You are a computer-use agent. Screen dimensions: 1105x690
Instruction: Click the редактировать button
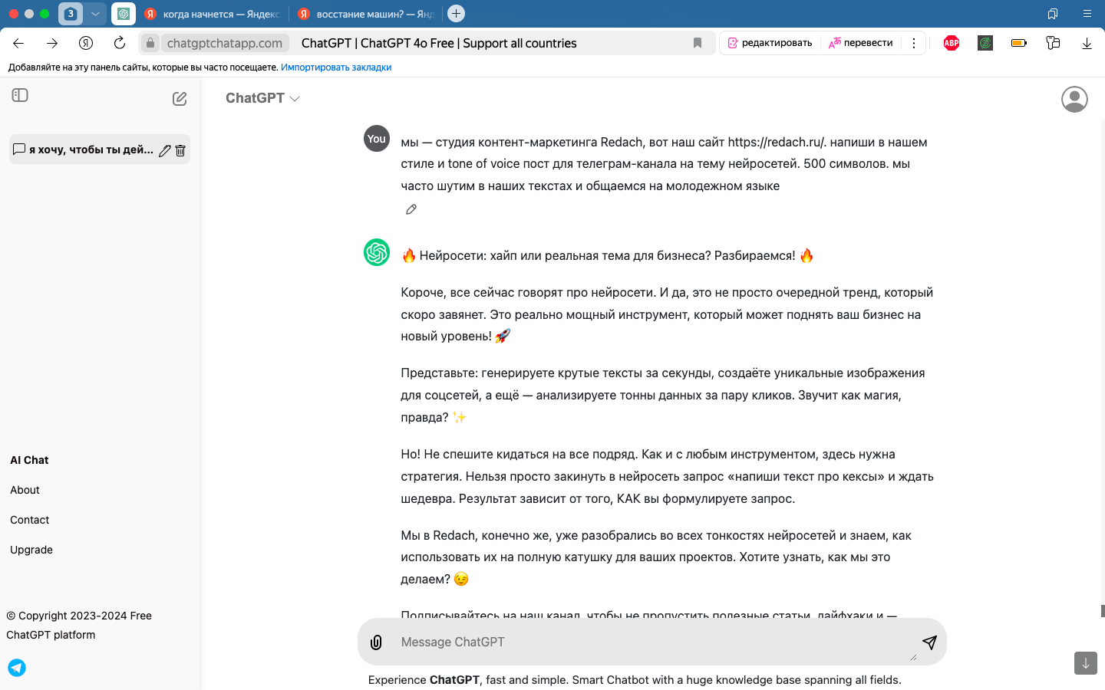click(770, 43)
